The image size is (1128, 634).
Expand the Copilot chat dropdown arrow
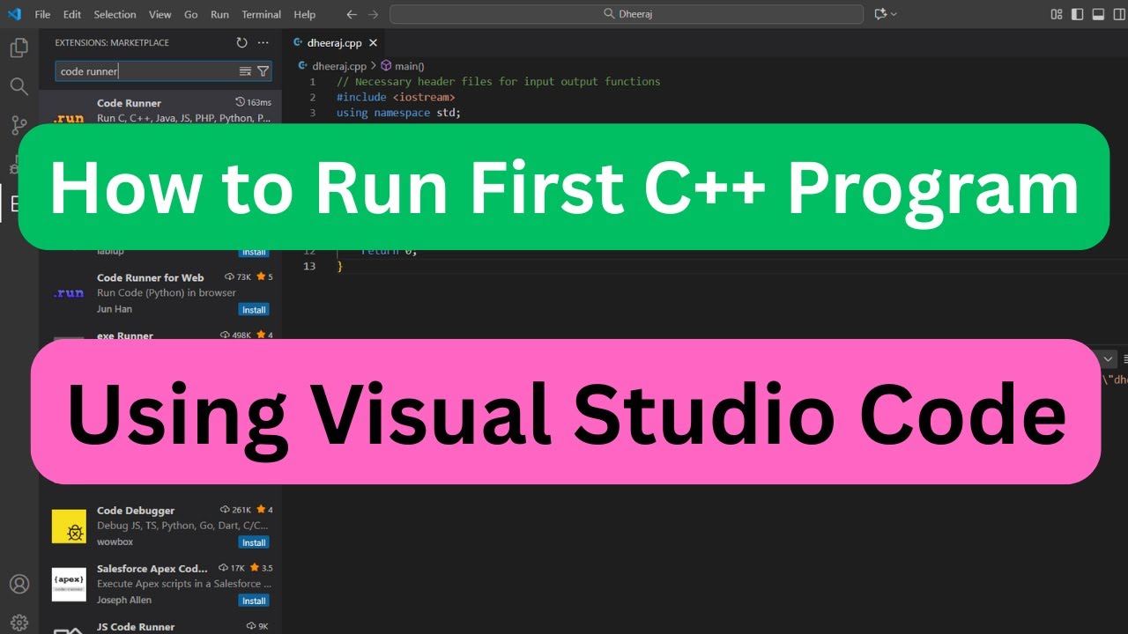pyautogui.click(x=894, y=14)
